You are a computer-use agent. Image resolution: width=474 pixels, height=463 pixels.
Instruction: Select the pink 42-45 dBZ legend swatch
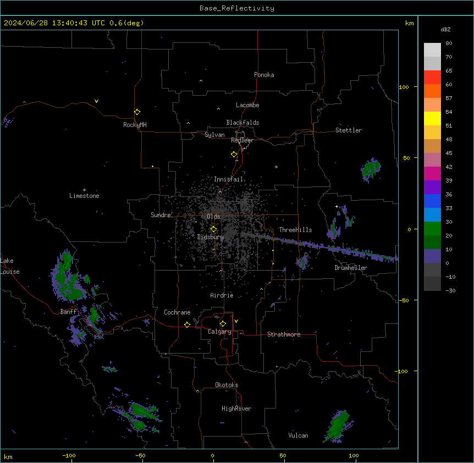[x=432, y=160]
